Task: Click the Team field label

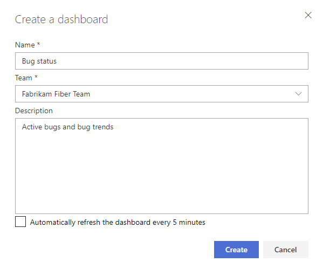Action: (x=24, y=78)
